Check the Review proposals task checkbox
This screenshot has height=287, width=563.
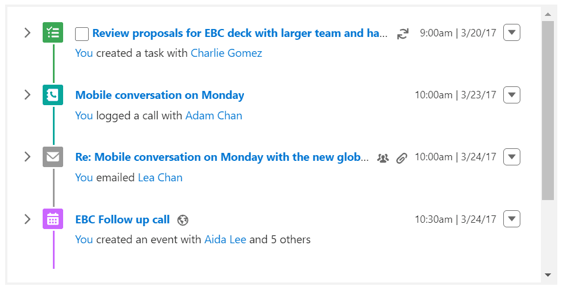click(82, 35)
